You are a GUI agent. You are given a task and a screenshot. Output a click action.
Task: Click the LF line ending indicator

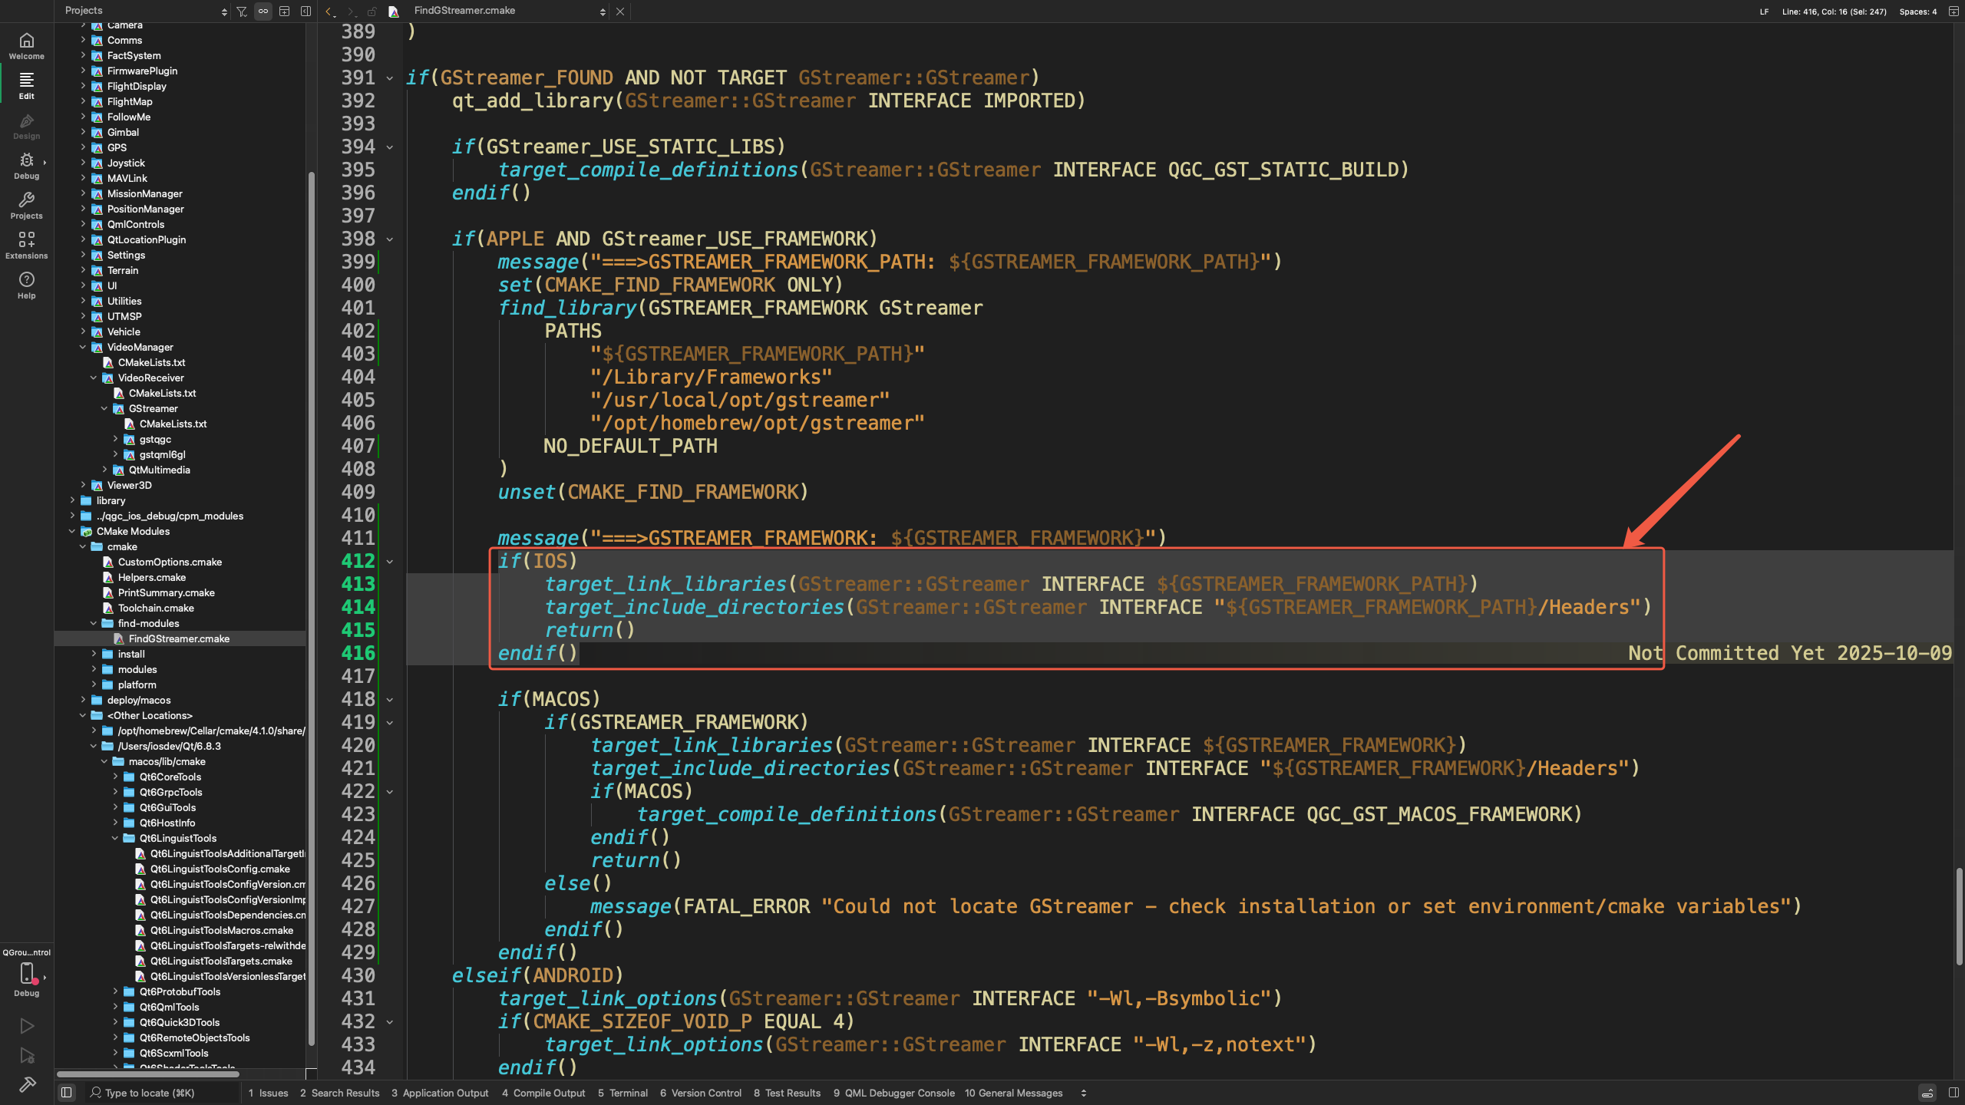1764,12
